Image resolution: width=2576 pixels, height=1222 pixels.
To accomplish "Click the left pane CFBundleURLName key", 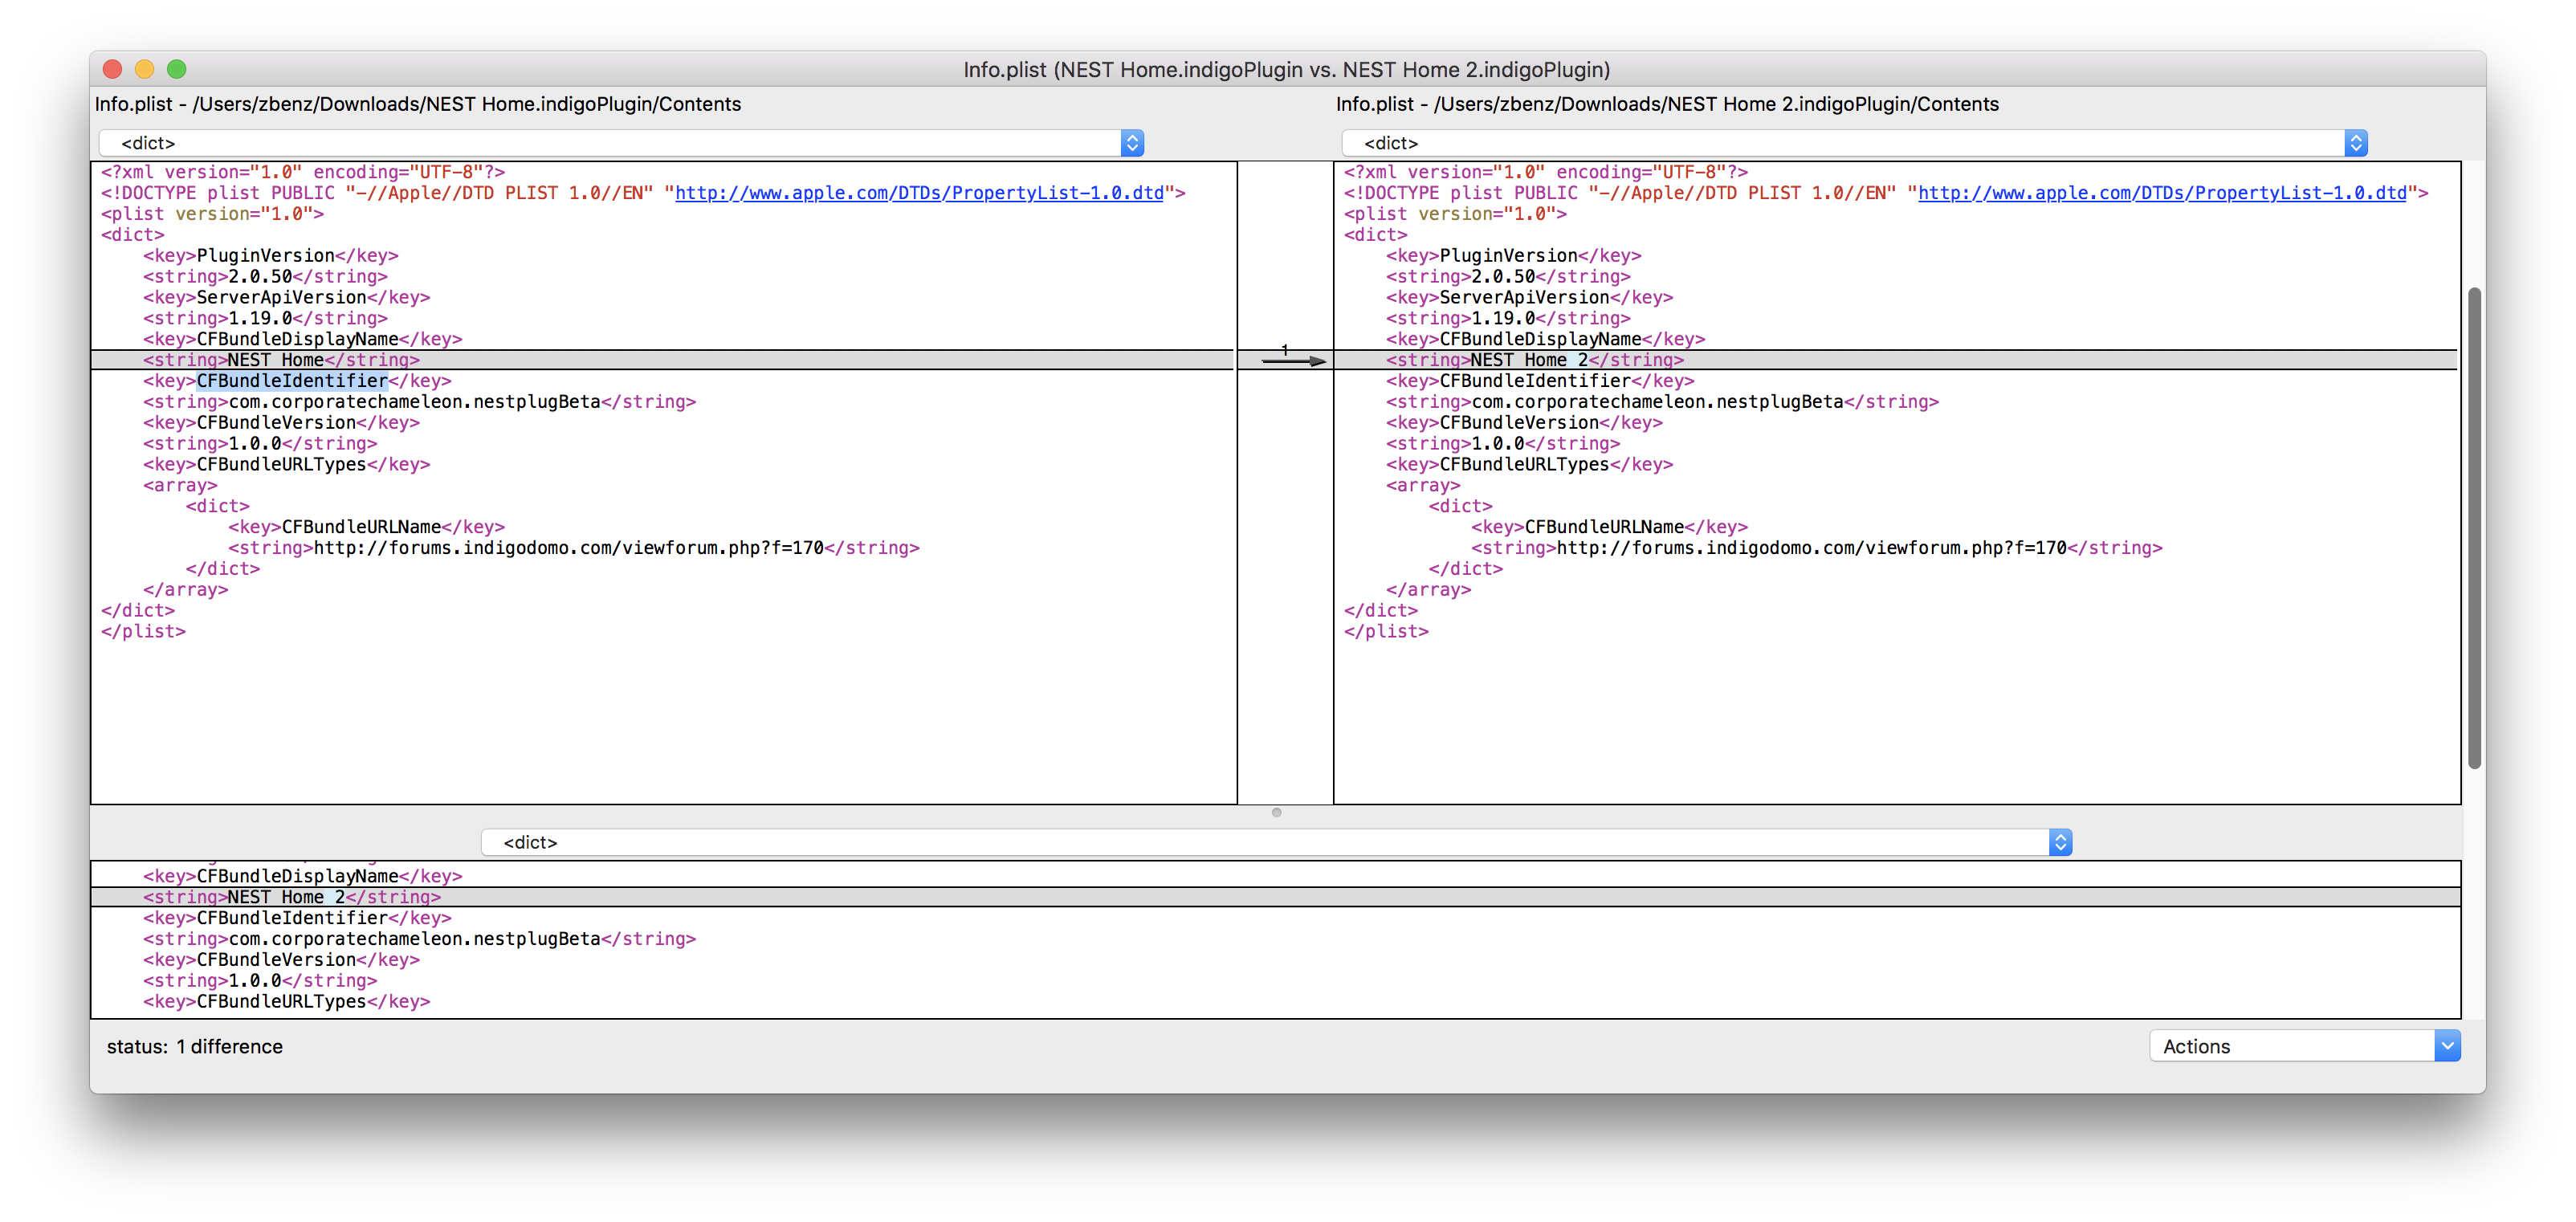I will [x=366, y=527].
